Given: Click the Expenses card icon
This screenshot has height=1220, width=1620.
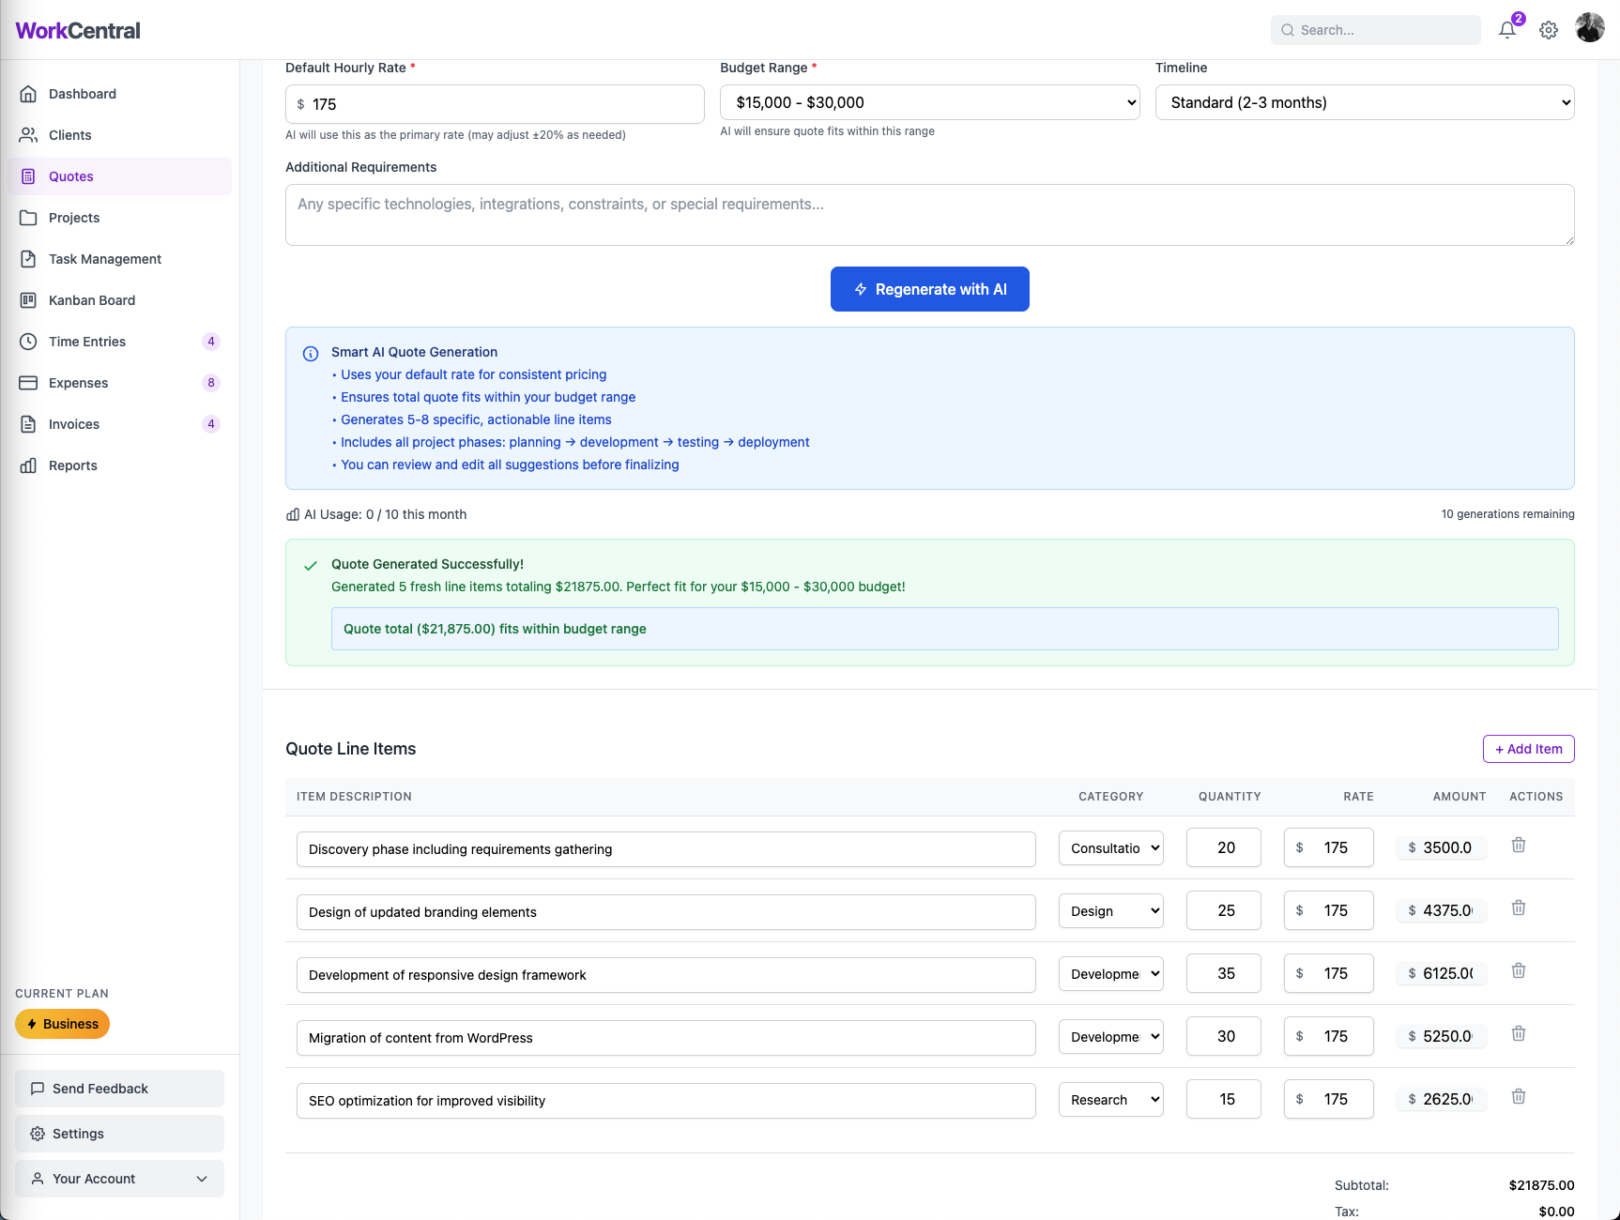Looking at the screenshot, I should 28,383.
